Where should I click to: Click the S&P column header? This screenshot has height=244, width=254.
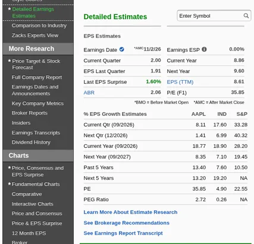coord(242,114)
